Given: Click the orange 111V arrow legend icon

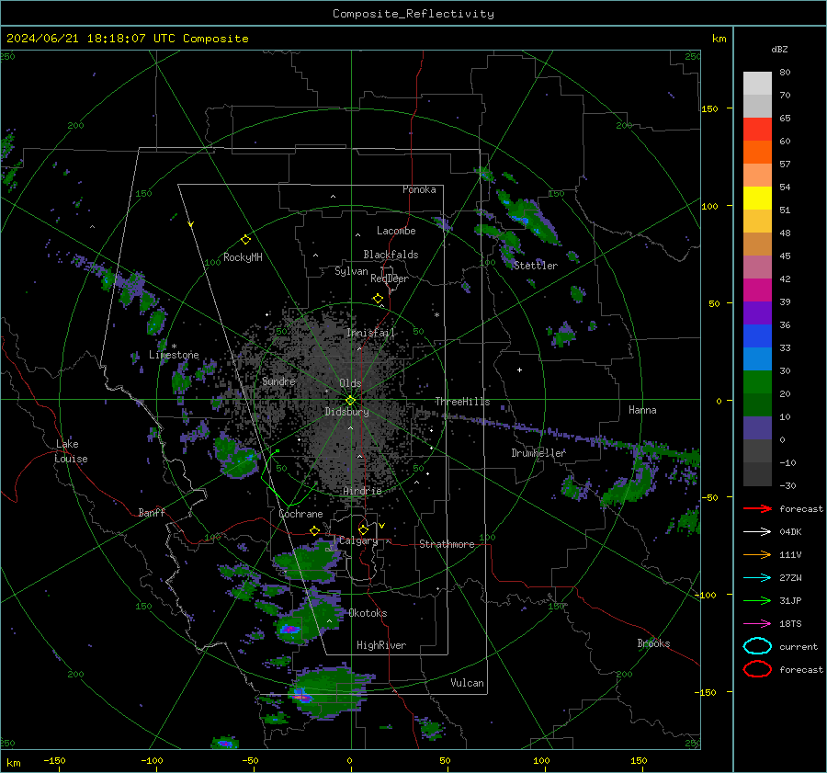Looking at the screenshot, I should tap(757, 554).
